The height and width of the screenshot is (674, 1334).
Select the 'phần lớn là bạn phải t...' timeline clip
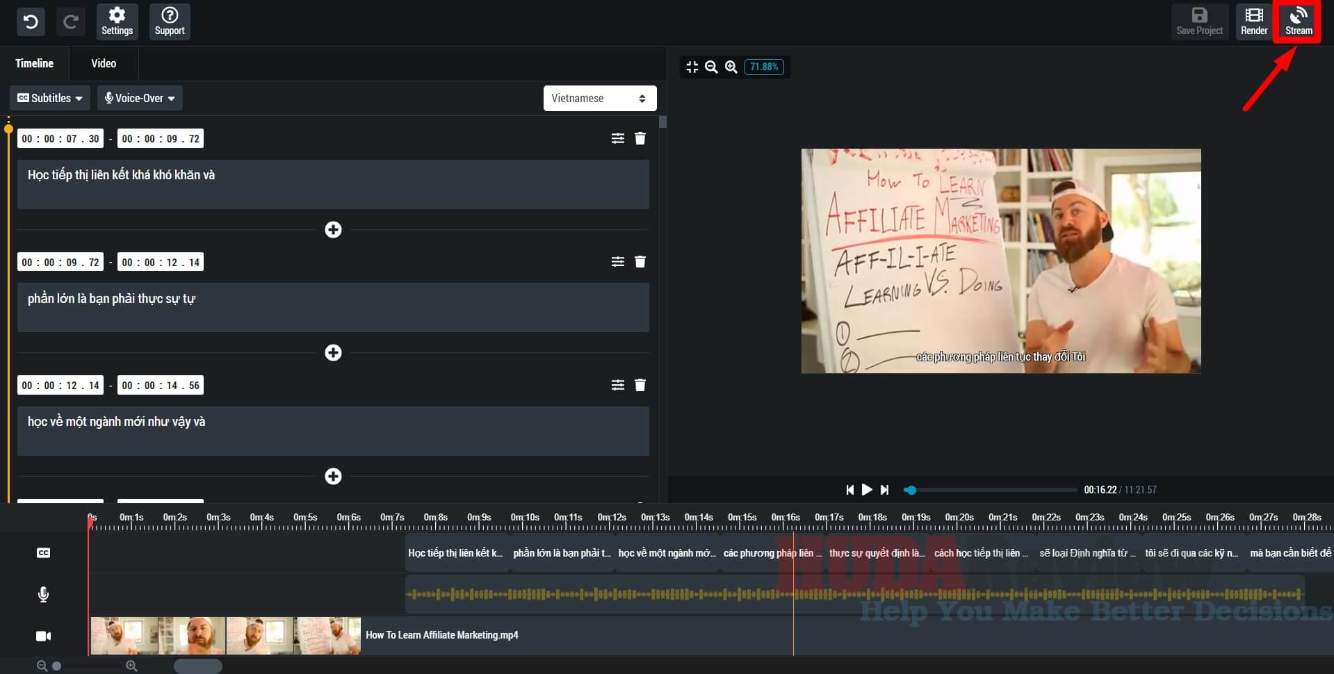click(x=562, y=553)
